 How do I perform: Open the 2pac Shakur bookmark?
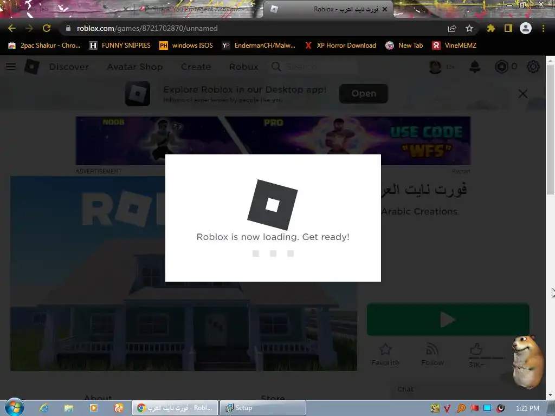[44, 45]
